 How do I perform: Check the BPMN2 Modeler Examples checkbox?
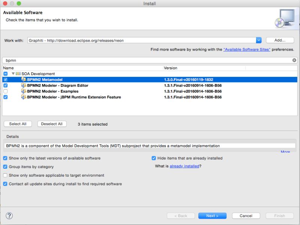6,91
